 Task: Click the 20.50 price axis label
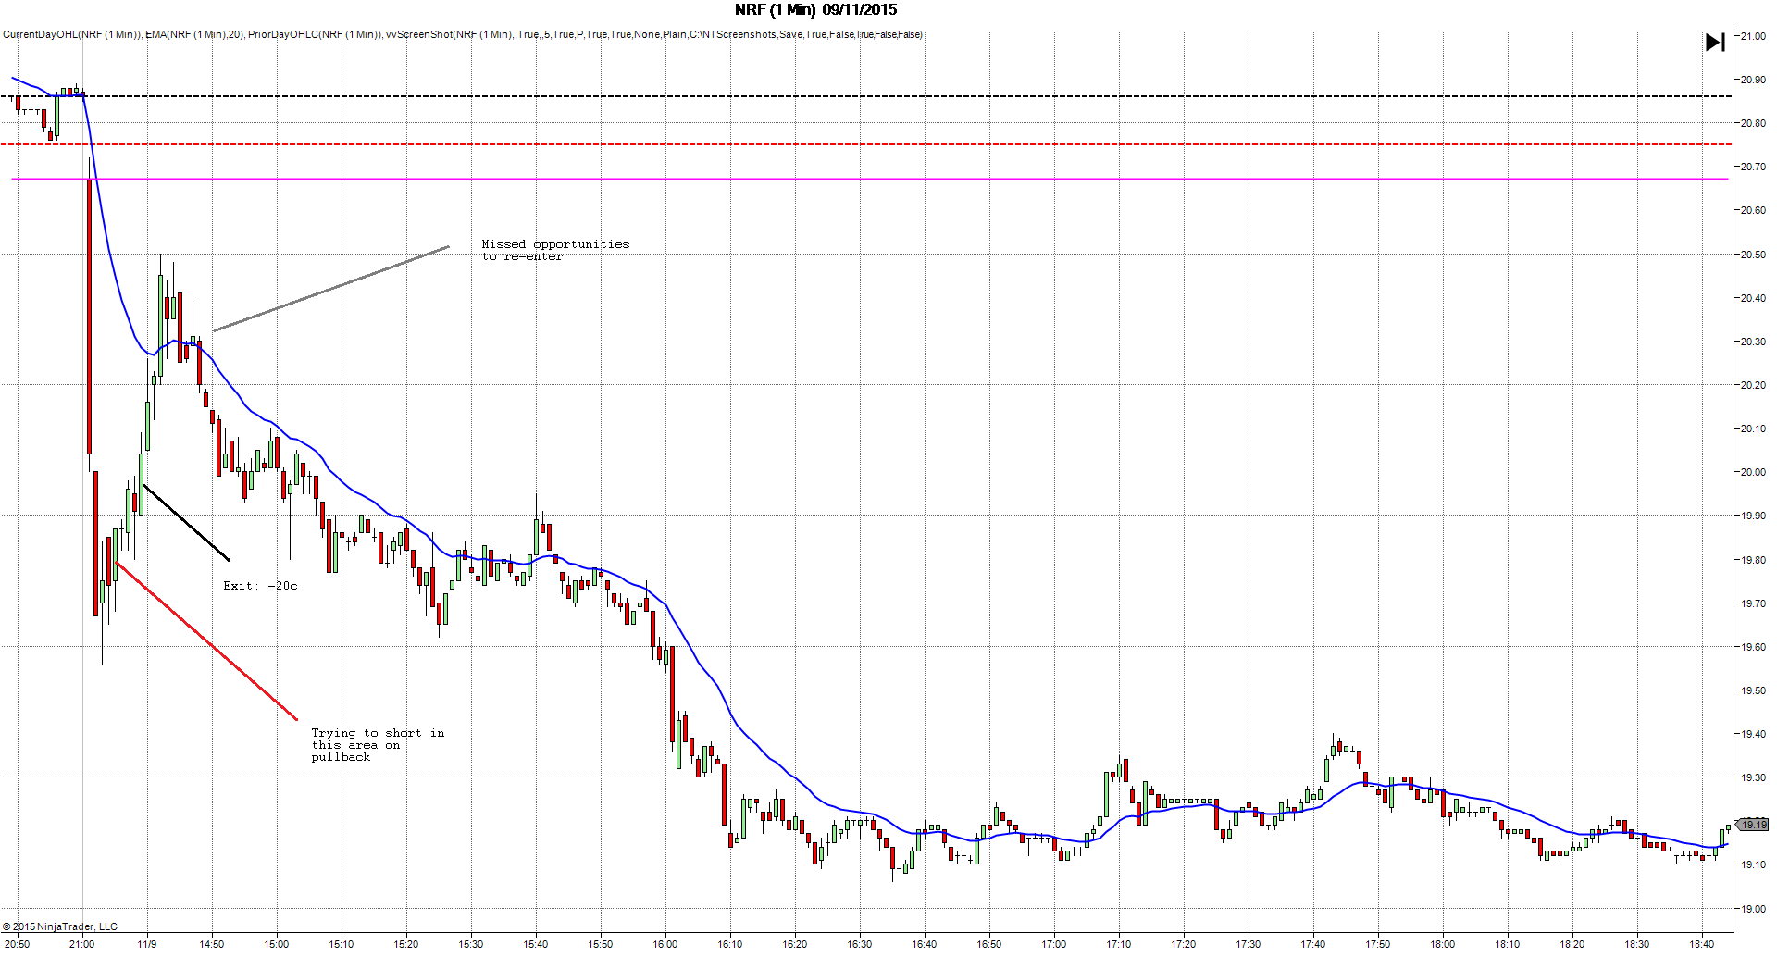(1753, 255)
